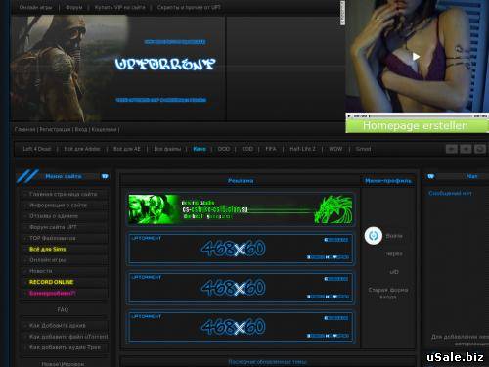Click the icon at the Чат panel header

click(431, 176)
